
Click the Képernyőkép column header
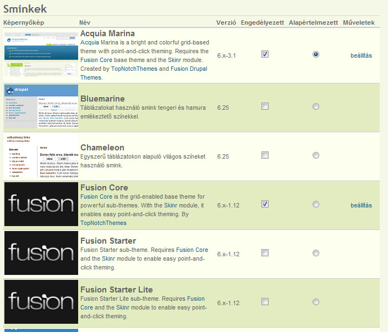24,22
